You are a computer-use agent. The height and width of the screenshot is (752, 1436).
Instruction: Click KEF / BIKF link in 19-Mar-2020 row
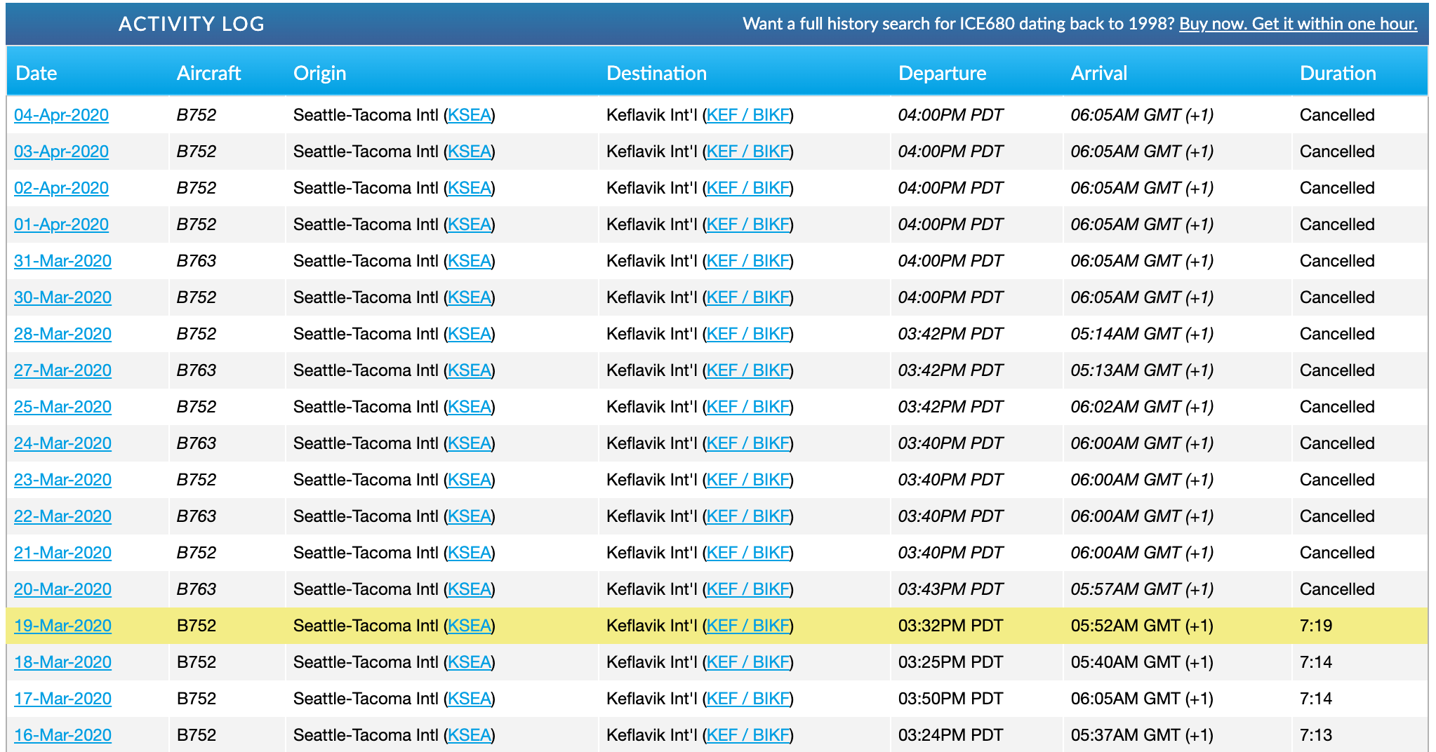pyautogui.click(x=748, y=626)
